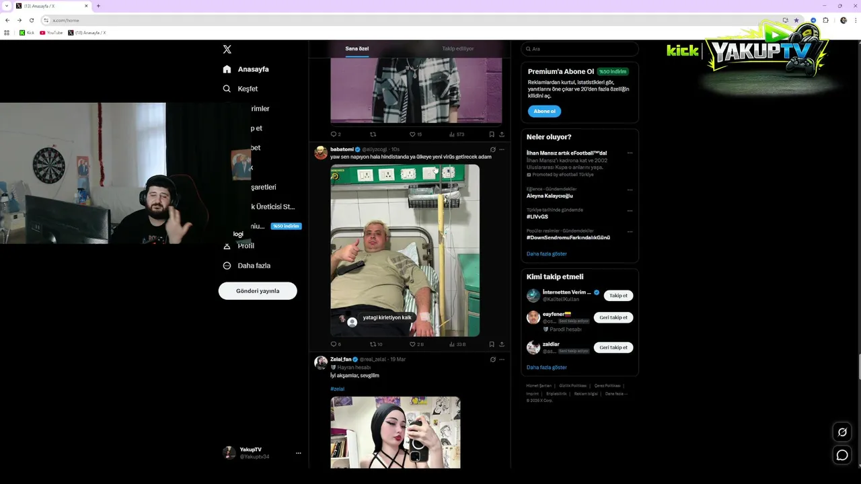Open options for the #LIVvGS trend
861x484 pixels.
630,210
